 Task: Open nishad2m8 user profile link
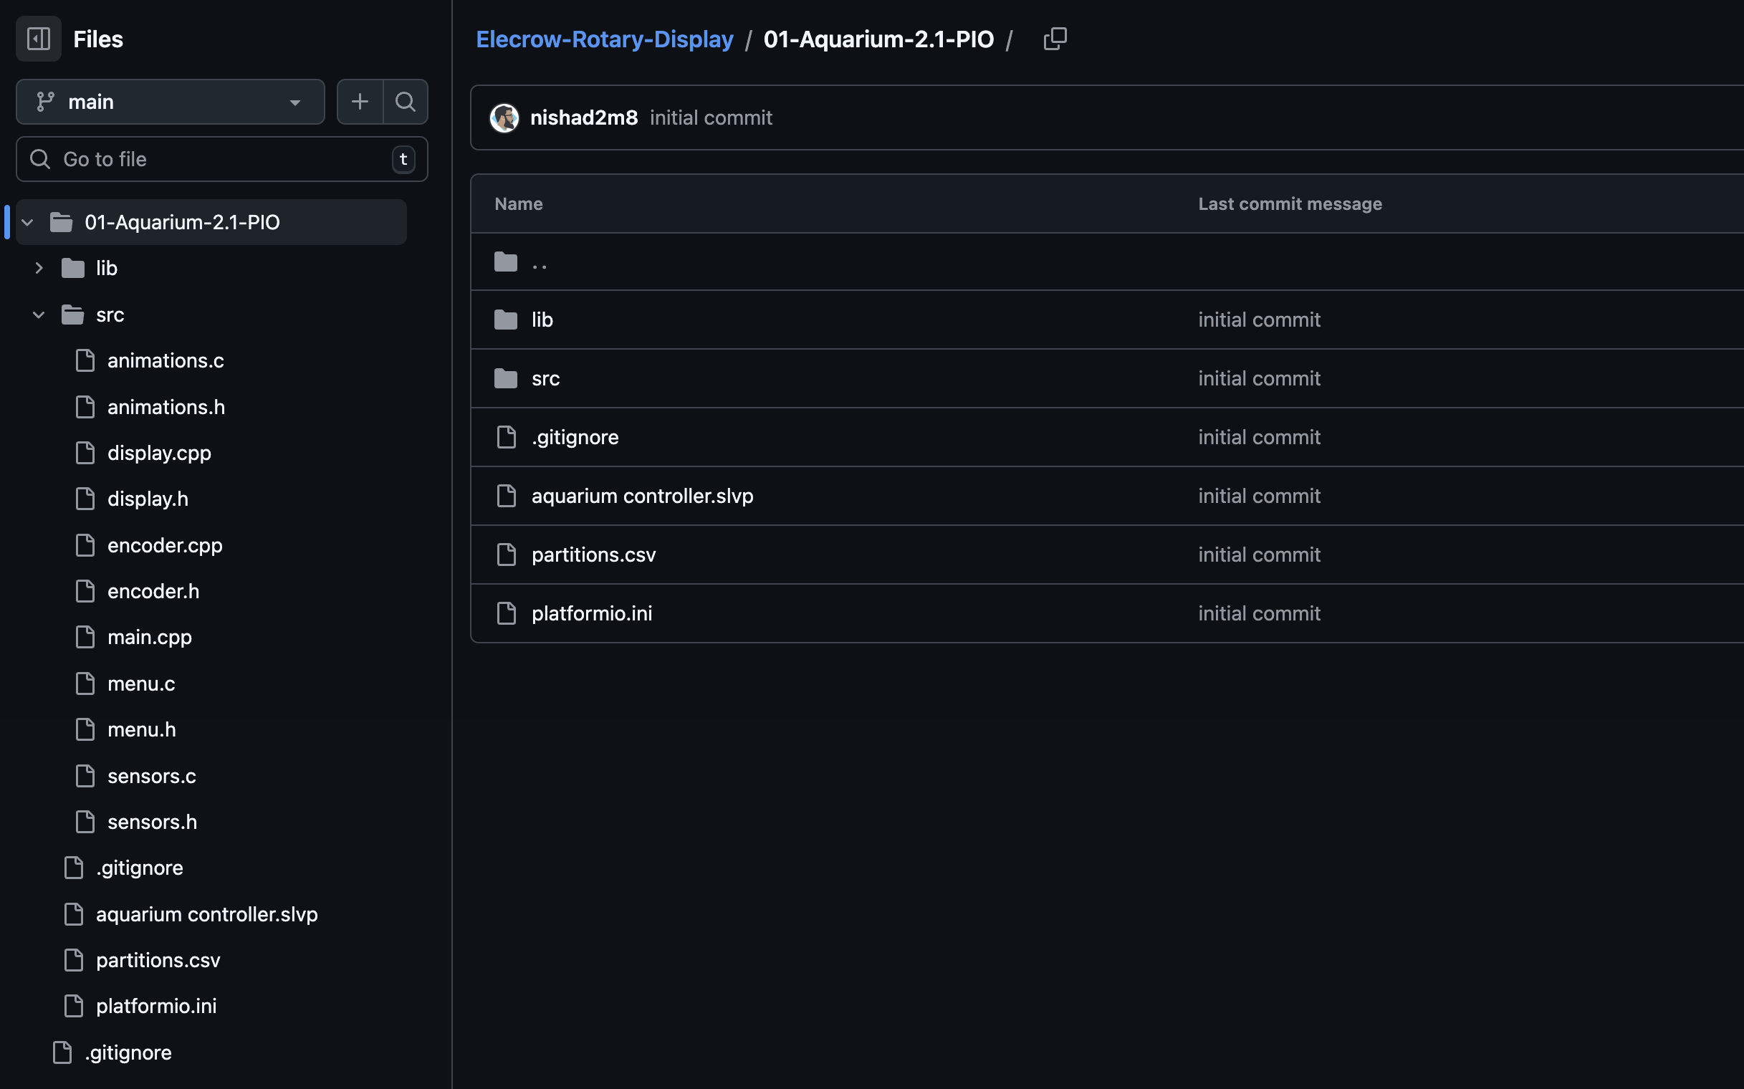click(x=583, y=118)
